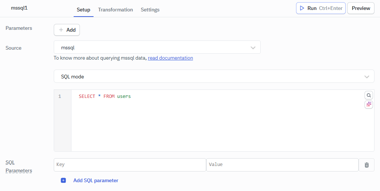Open the Source mssql dropdown
The image size is (380, 191).
(157, 47)
